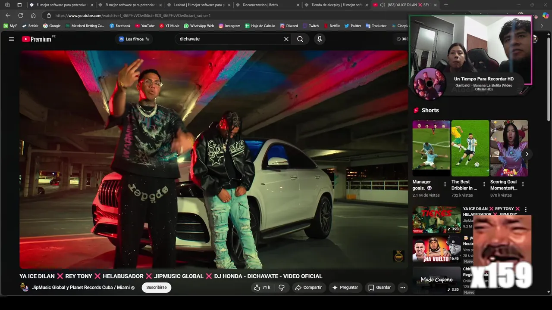Click the Shorts section heading
Screen dimensions: 552x310
click(430, 110)
